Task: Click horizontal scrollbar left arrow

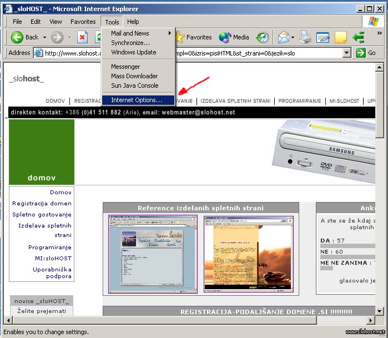Action: click(8, 320)
